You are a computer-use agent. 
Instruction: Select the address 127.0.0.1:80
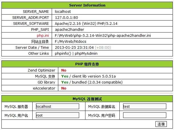click(66, 17)
